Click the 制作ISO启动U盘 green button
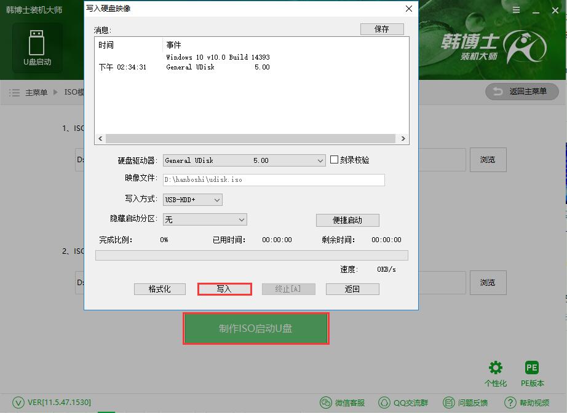The width and height of the screenshot is (567, 413). pos(256,329)
